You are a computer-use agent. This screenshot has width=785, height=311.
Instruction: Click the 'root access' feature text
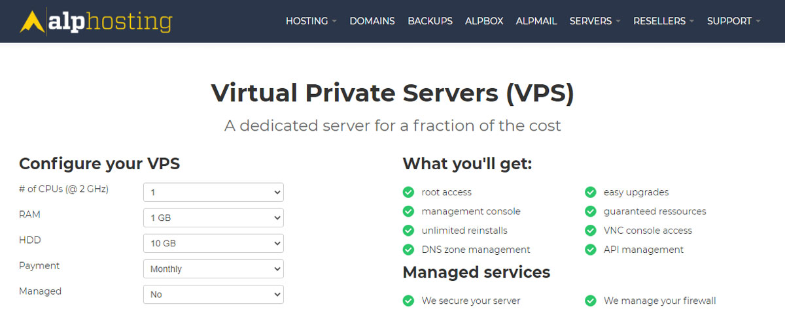(447, 192)
